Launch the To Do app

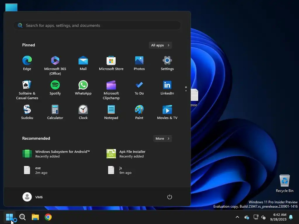point(139,88)
